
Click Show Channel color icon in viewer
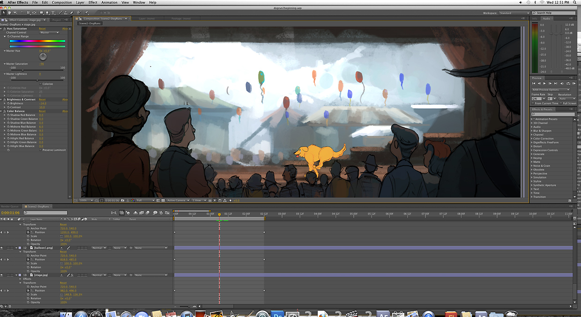coord(133,200)
